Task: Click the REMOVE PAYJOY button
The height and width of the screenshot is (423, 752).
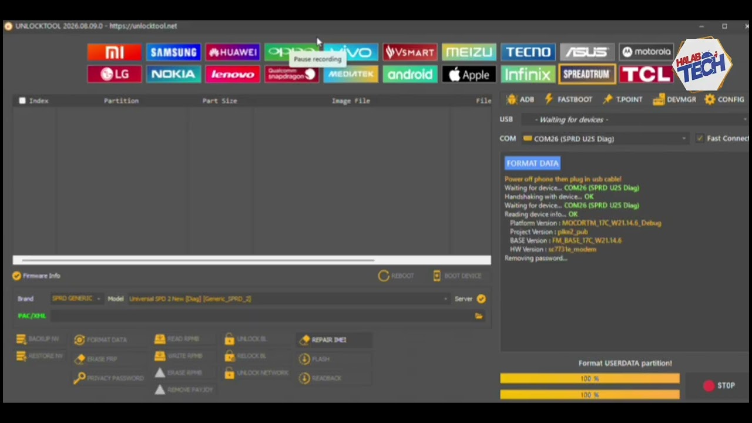Action: coord(183,390)
